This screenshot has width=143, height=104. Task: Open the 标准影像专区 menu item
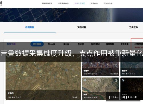pyautogui.click(x=47, y=3)
